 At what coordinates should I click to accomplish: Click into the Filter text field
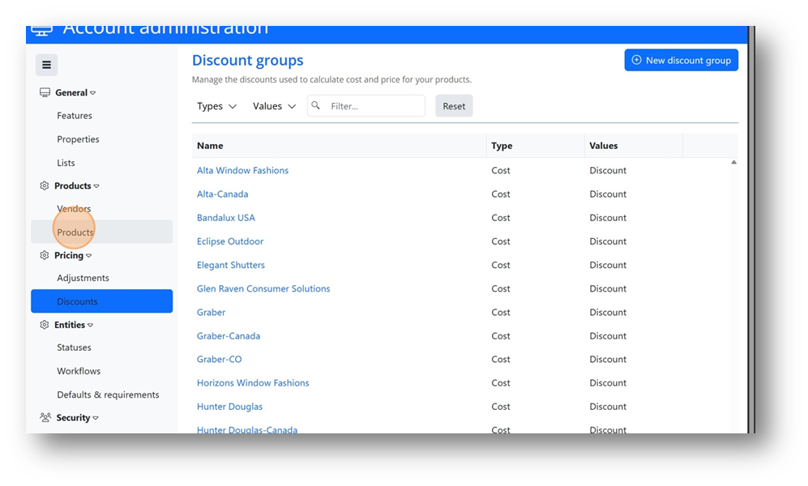click(366, 105)
